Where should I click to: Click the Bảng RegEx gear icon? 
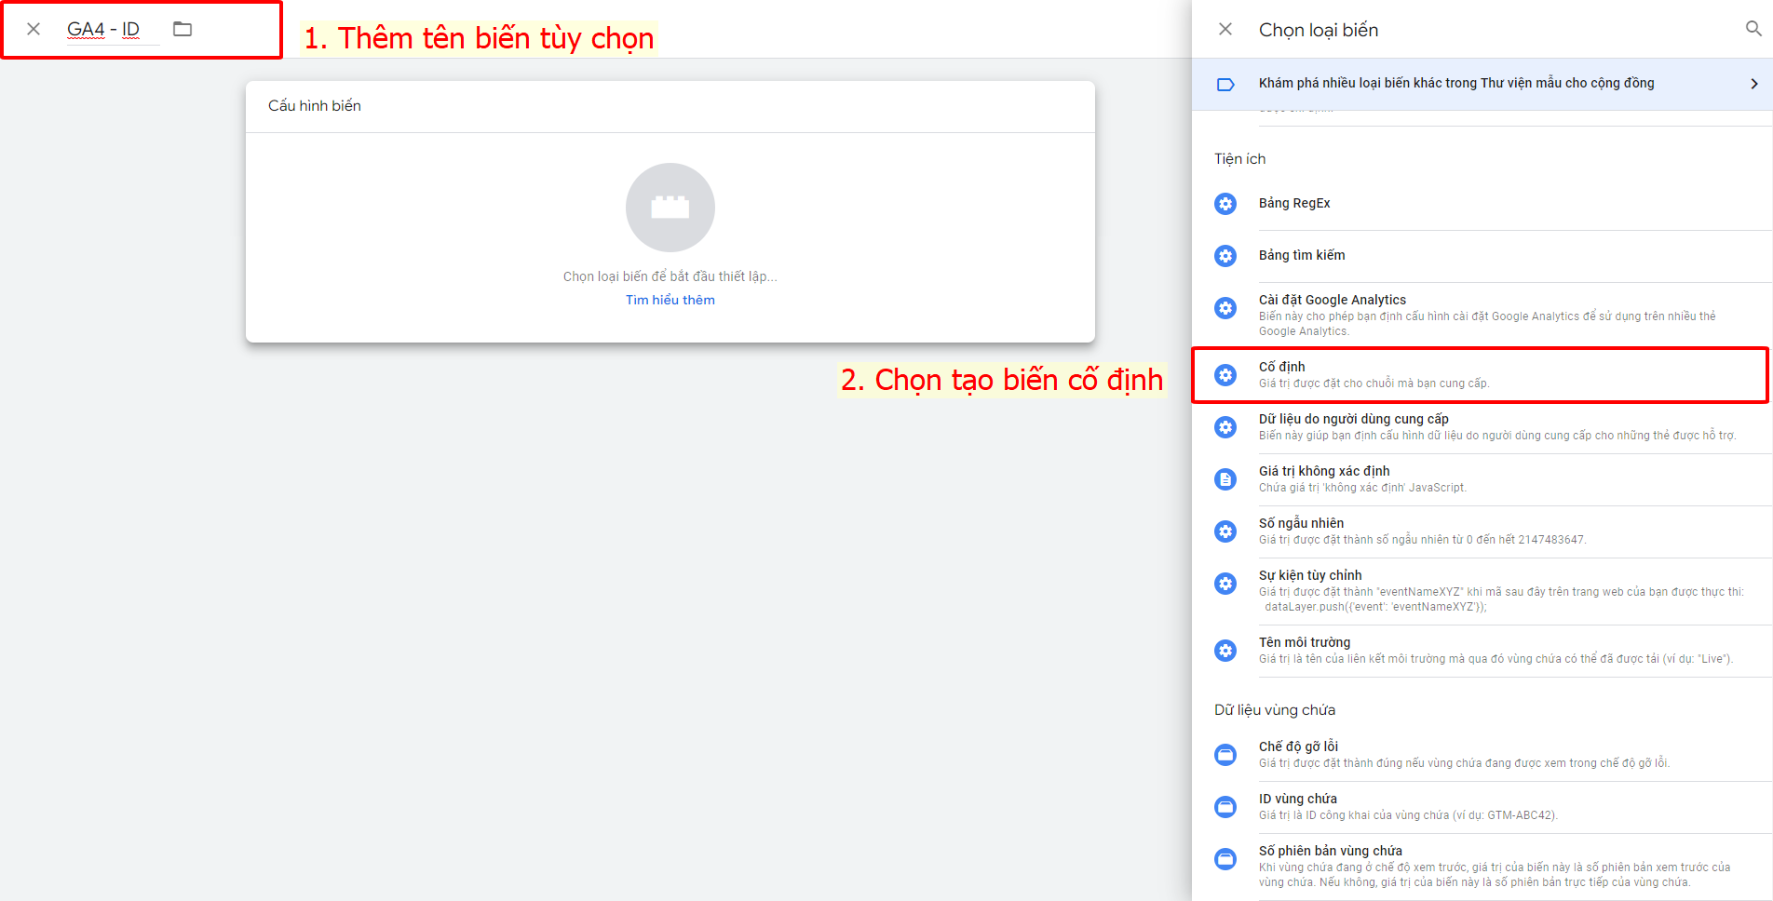click(1225, 204)
